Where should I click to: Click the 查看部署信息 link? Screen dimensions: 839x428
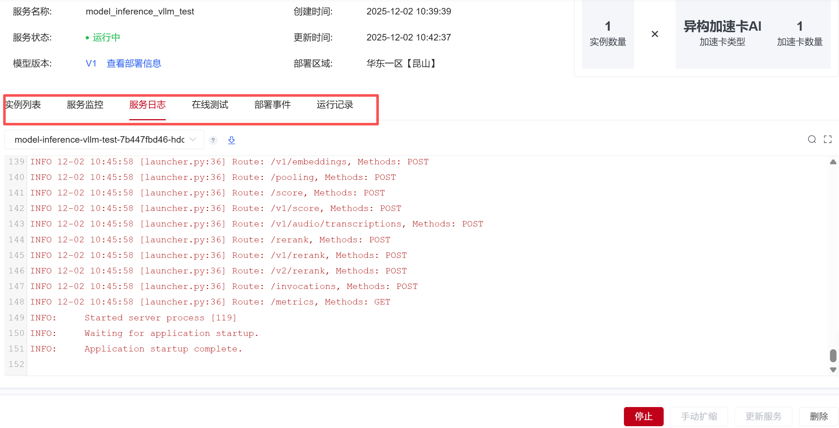(x=134, y=64)
